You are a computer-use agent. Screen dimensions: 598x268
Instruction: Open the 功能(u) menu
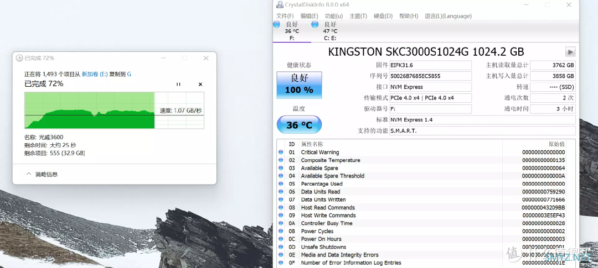(334, 16)
